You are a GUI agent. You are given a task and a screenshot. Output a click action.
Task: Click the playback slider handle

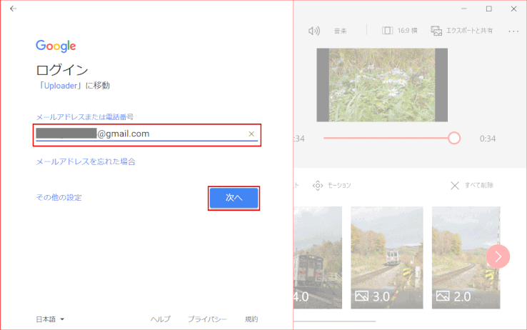pos(454,138)
